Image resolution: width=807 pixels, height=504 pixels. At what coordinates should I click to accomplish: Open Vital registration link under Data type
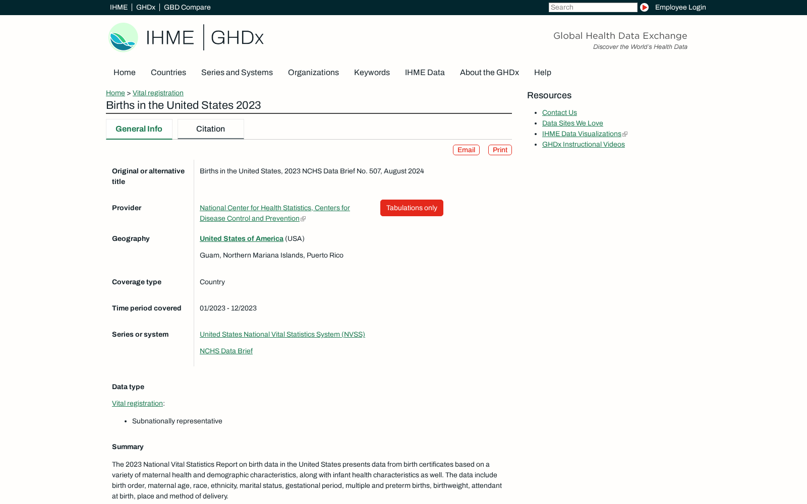(x=137, y=404)
